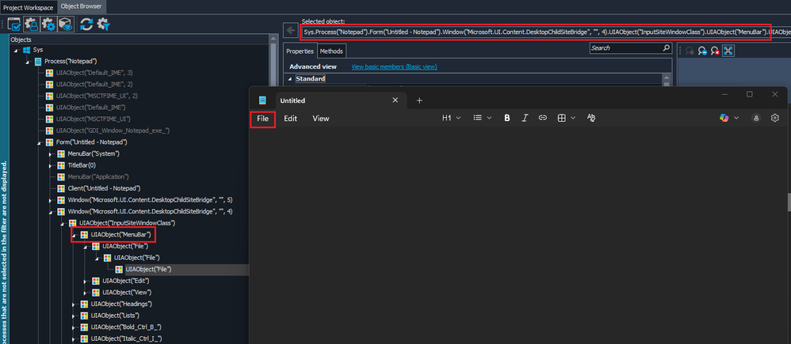Image resolution: width=791 pixels, height=344 pixels.
Task: Click the Objects column header
Action: click(139, 40)
